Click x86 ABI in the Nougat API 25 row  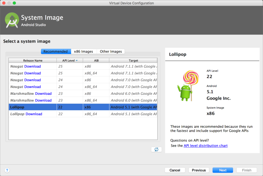tap(96, 66)
